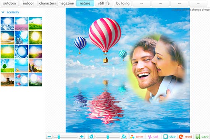Choose the starfish beach template

tap(21, 66)
